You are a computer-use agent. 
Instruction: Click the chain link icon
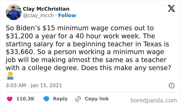[78, 99]
